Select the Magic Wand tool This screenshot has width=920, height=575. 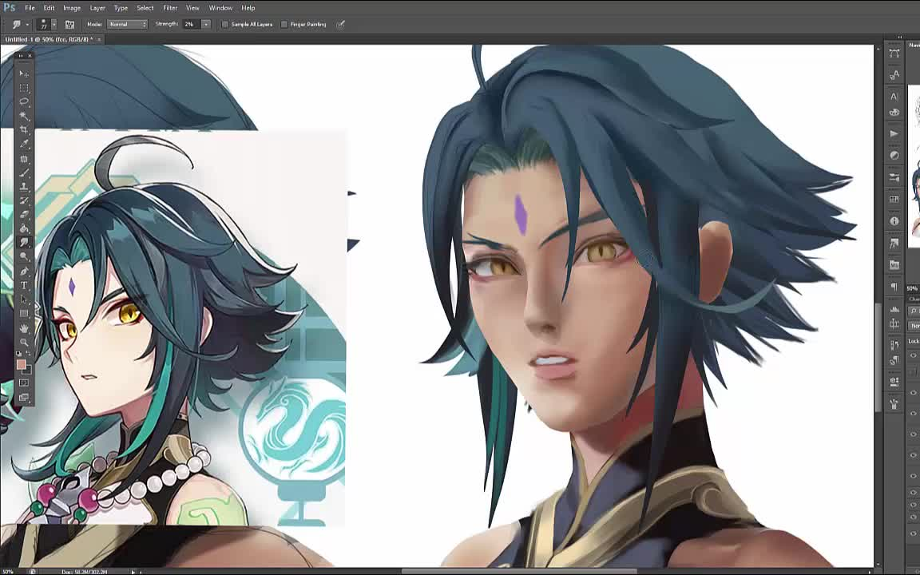click(24, 116)
